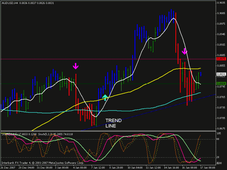The image size is (227, 170).
Task: Click the '14 Jan 16:00' time label
Action: pos(171,168)
